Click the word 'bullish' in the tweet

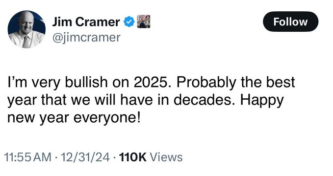pyautogui.click(x=86, y=82)
